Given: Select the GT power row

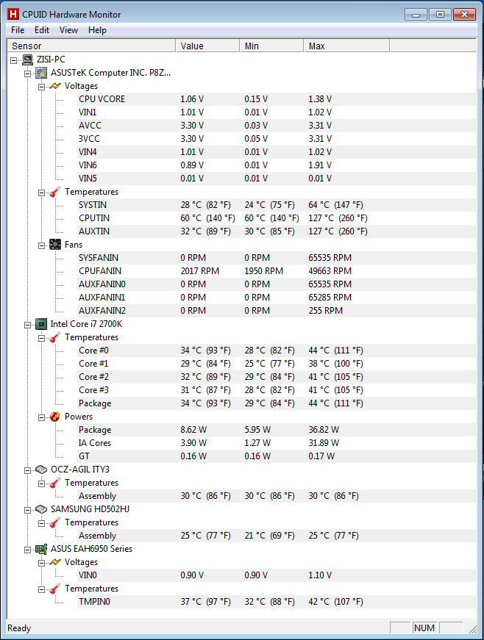Looking at the screenshot, I should [277, 456].
